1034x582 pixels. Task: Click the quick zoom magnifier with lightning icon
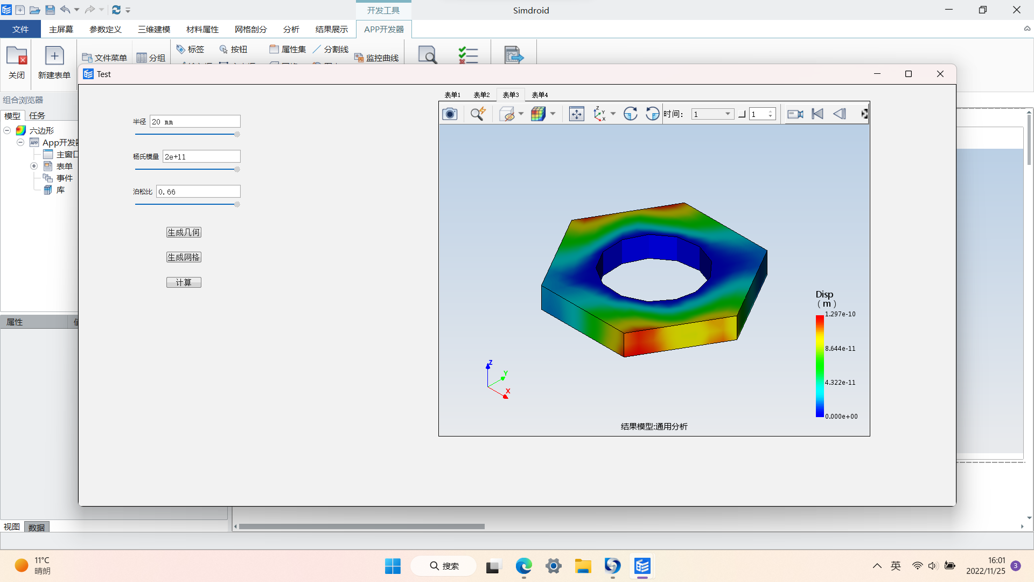pyautogui.click(x=478, y=114)
